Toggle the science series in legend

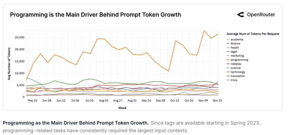(235, 68)
